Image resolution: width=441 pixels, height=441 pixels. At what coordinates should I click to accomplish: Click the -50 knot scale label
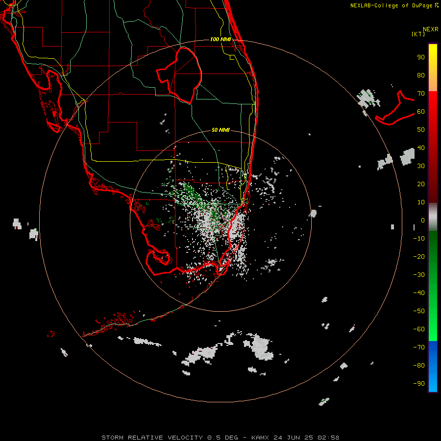(x=419, y=311)
